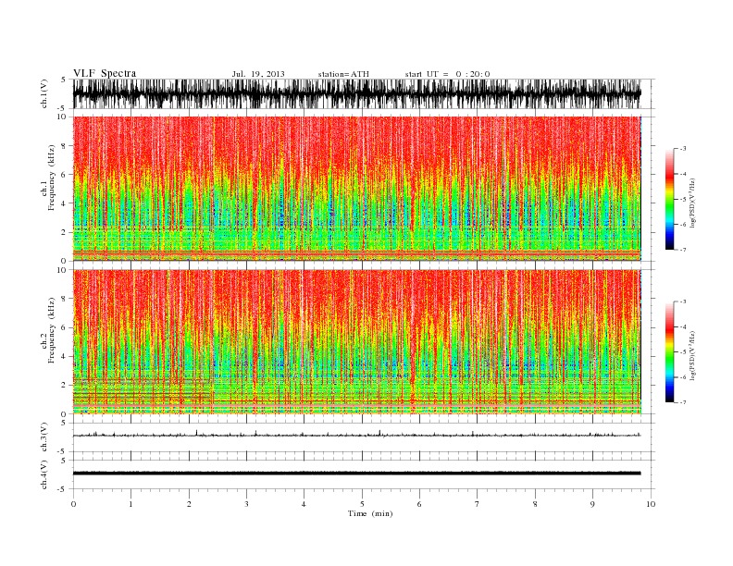
Task: Click the 'ch.3(V)' axis label
Action: tap(44, 437)
